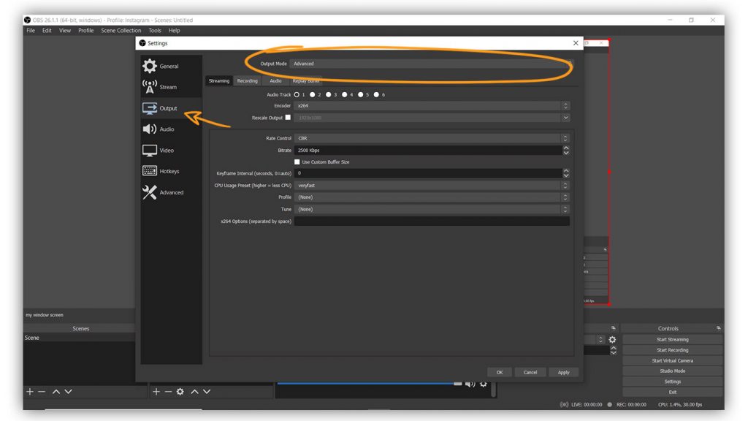Open Tune (None) dropdown

pos(432,209)
